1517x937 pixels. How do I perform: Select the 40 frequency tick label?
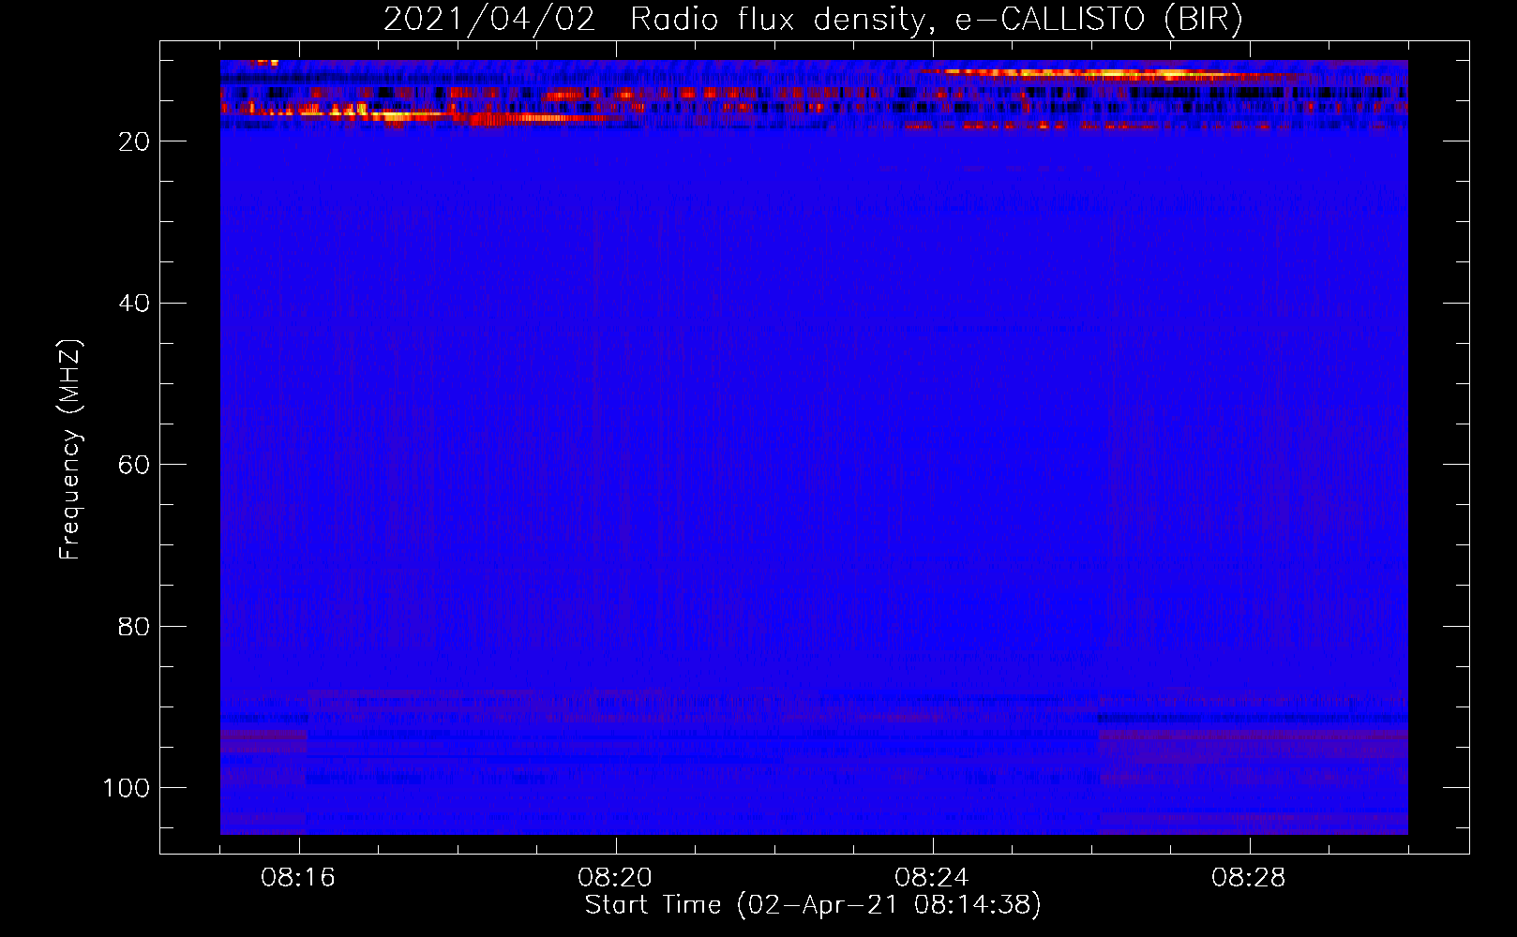tap(134, 304)
